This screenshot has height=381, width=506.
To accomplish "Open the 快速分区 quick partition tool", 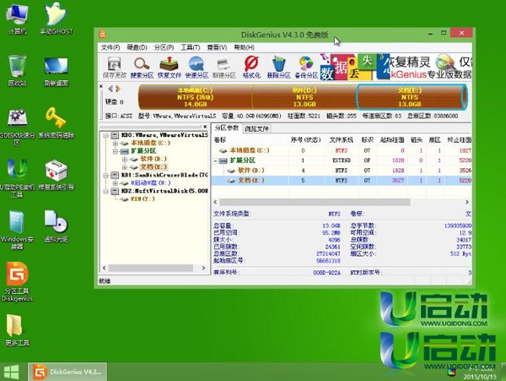I will [196, 68].
